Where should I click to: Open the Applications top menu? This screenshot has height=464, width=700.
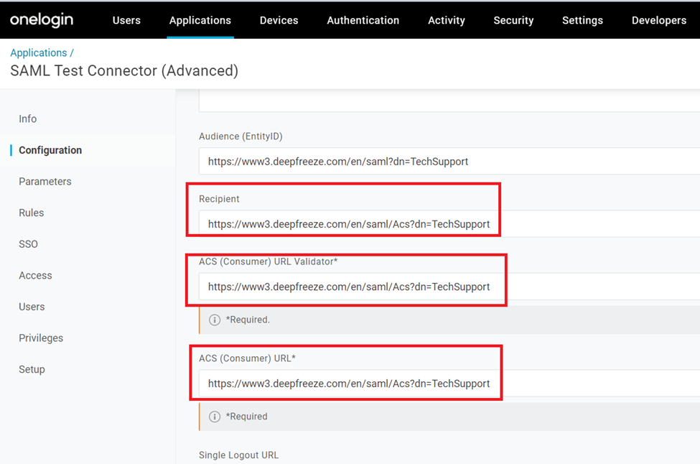200,20
